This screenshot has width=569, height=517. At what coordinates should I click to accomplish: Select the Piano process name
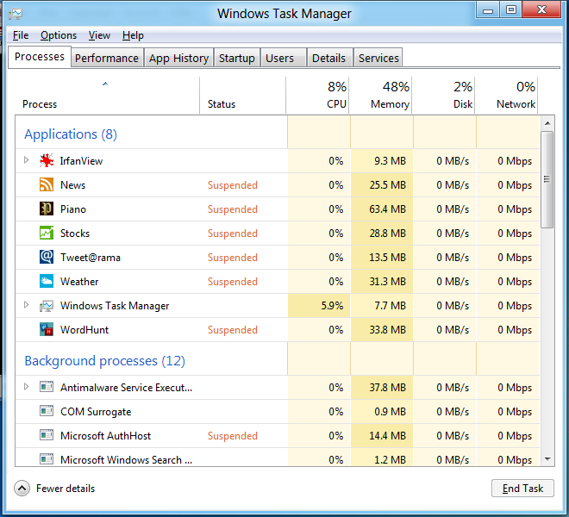[x=73, y=209]
